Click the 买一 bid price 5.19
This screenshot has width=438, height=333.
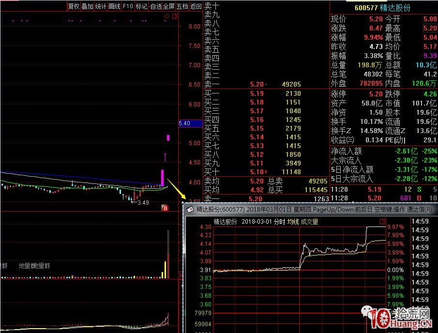tap(257, 93)
